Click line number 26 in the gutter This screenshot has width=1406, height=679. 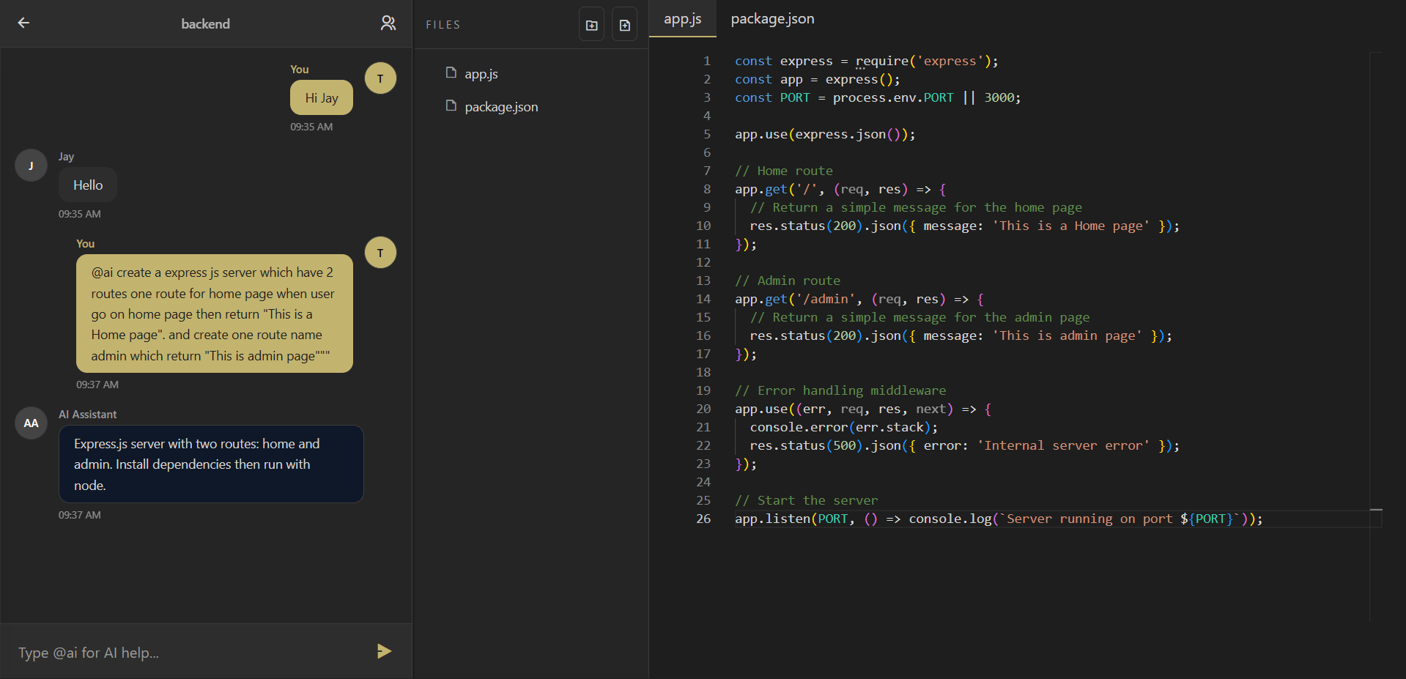(703, 519)
